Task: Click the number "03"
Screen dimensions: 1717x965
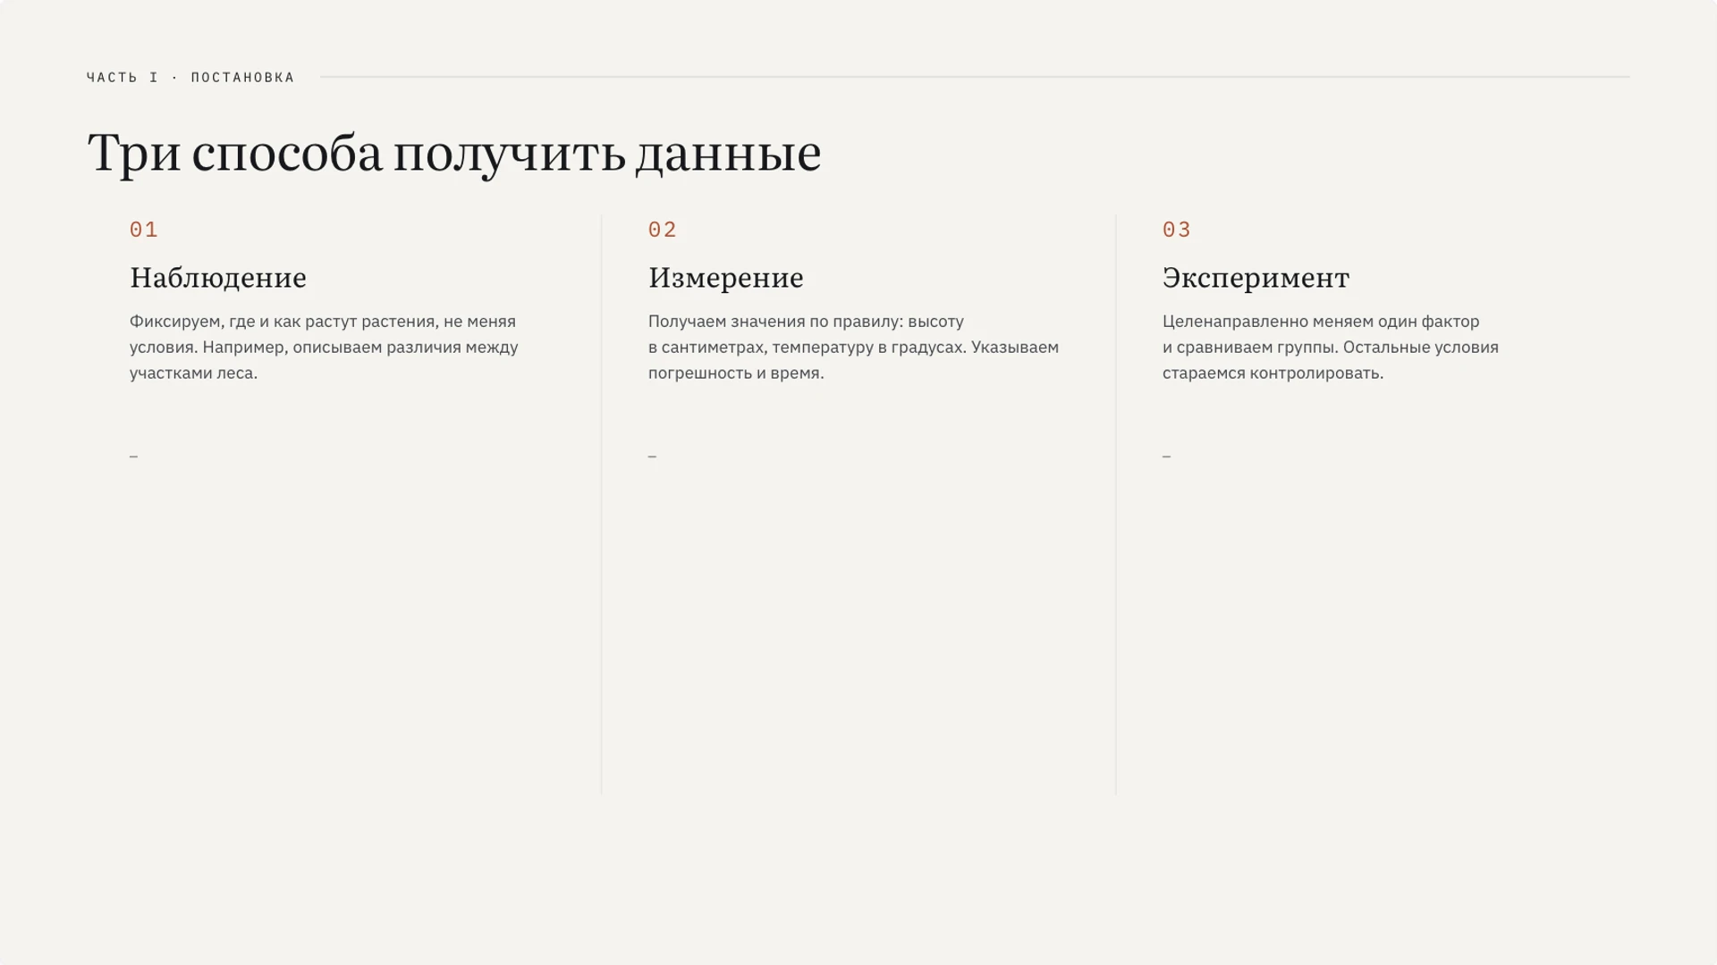Action: coord(1177,230)
